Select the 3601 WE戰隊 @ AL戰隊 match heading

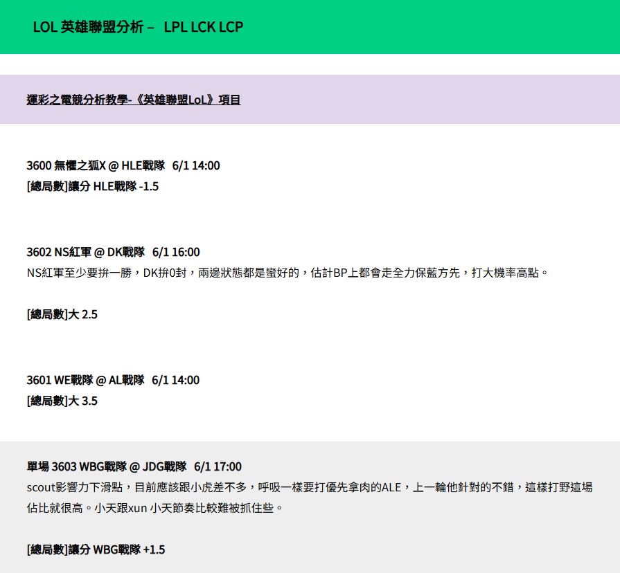(113, 380)
